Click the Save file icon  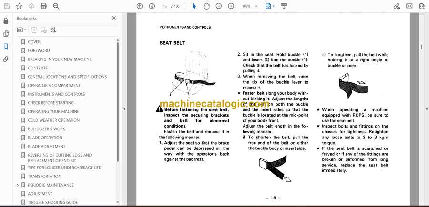pyautogui.click(x=7, y=6)
